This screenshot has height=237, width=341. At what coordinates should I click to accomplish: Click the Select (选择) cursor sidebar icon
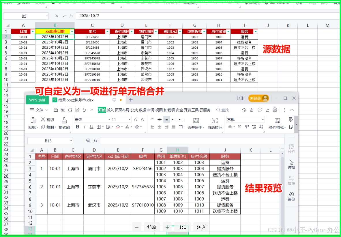coord(291,163)
